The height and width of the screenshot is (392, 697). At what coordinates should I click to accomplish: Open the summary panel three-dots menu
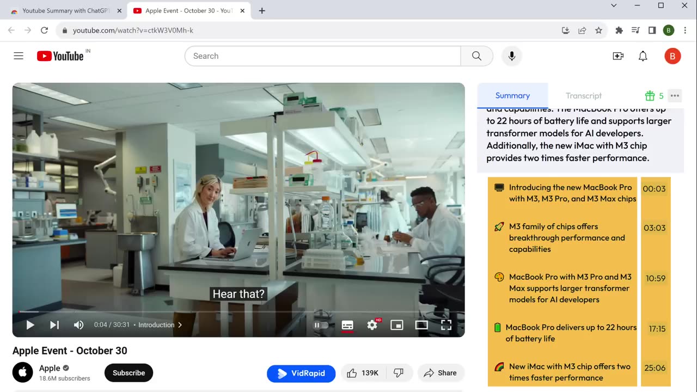675,96
